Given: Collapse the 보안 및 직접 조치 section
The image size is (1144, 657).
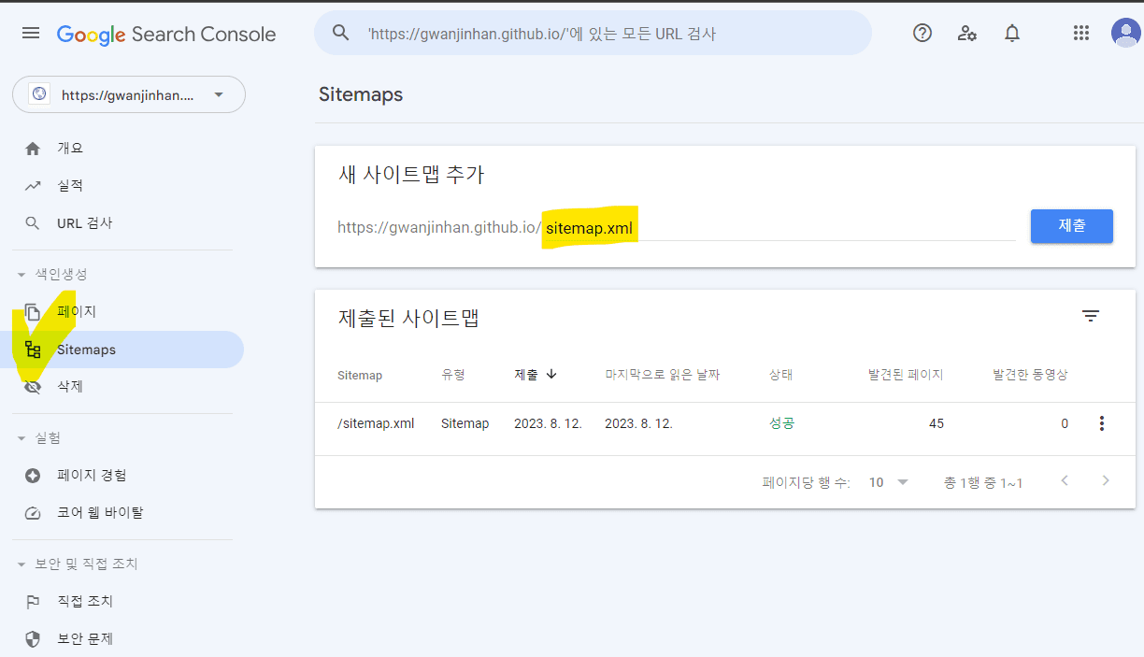Looking at the screenshot, I should (x=21, y=564).
